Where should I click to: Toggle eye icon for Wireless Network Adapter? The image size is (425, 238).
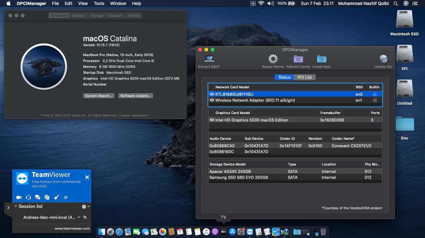tap(212, 100)
